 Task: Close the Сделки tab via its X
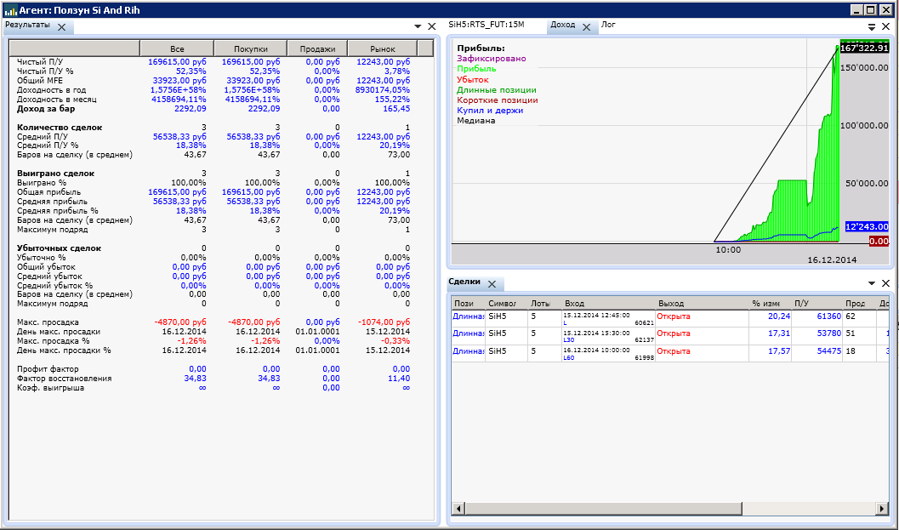[493, 284]
